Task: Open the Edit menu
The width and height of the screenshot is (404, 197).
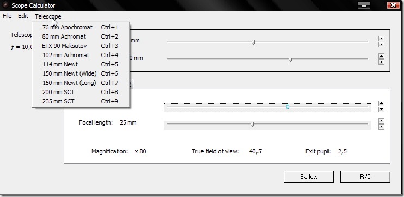Action: pyautogui.click(x=23, y=16)
